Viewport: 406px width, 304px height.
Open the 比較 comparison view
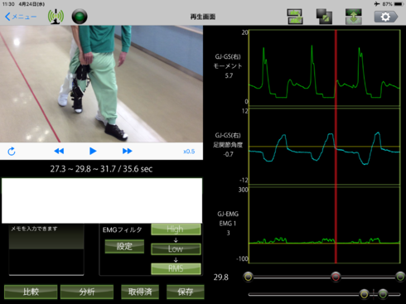tap(31, 292)
